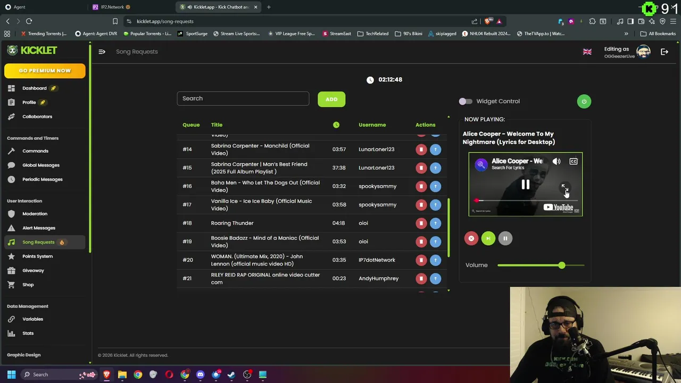Click the ADD song button

pos(331,99)
